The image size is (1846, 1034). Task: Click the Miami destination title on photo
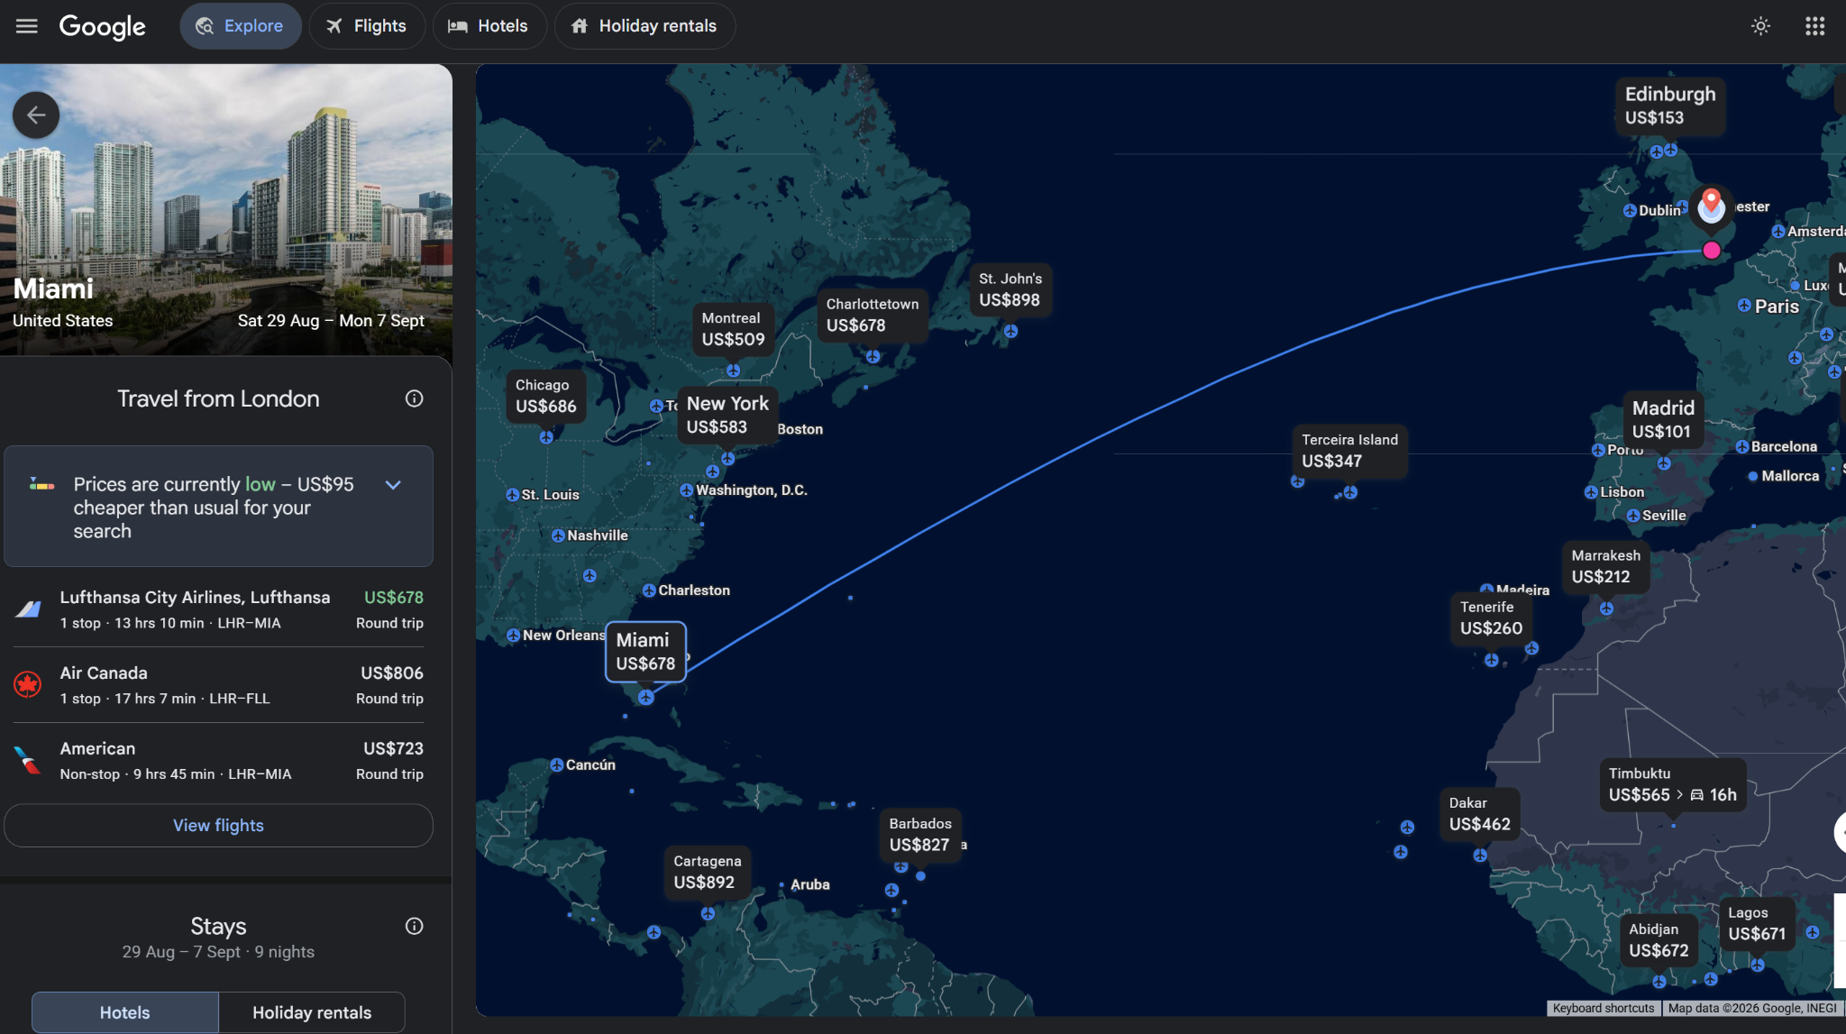pos(53,288)
